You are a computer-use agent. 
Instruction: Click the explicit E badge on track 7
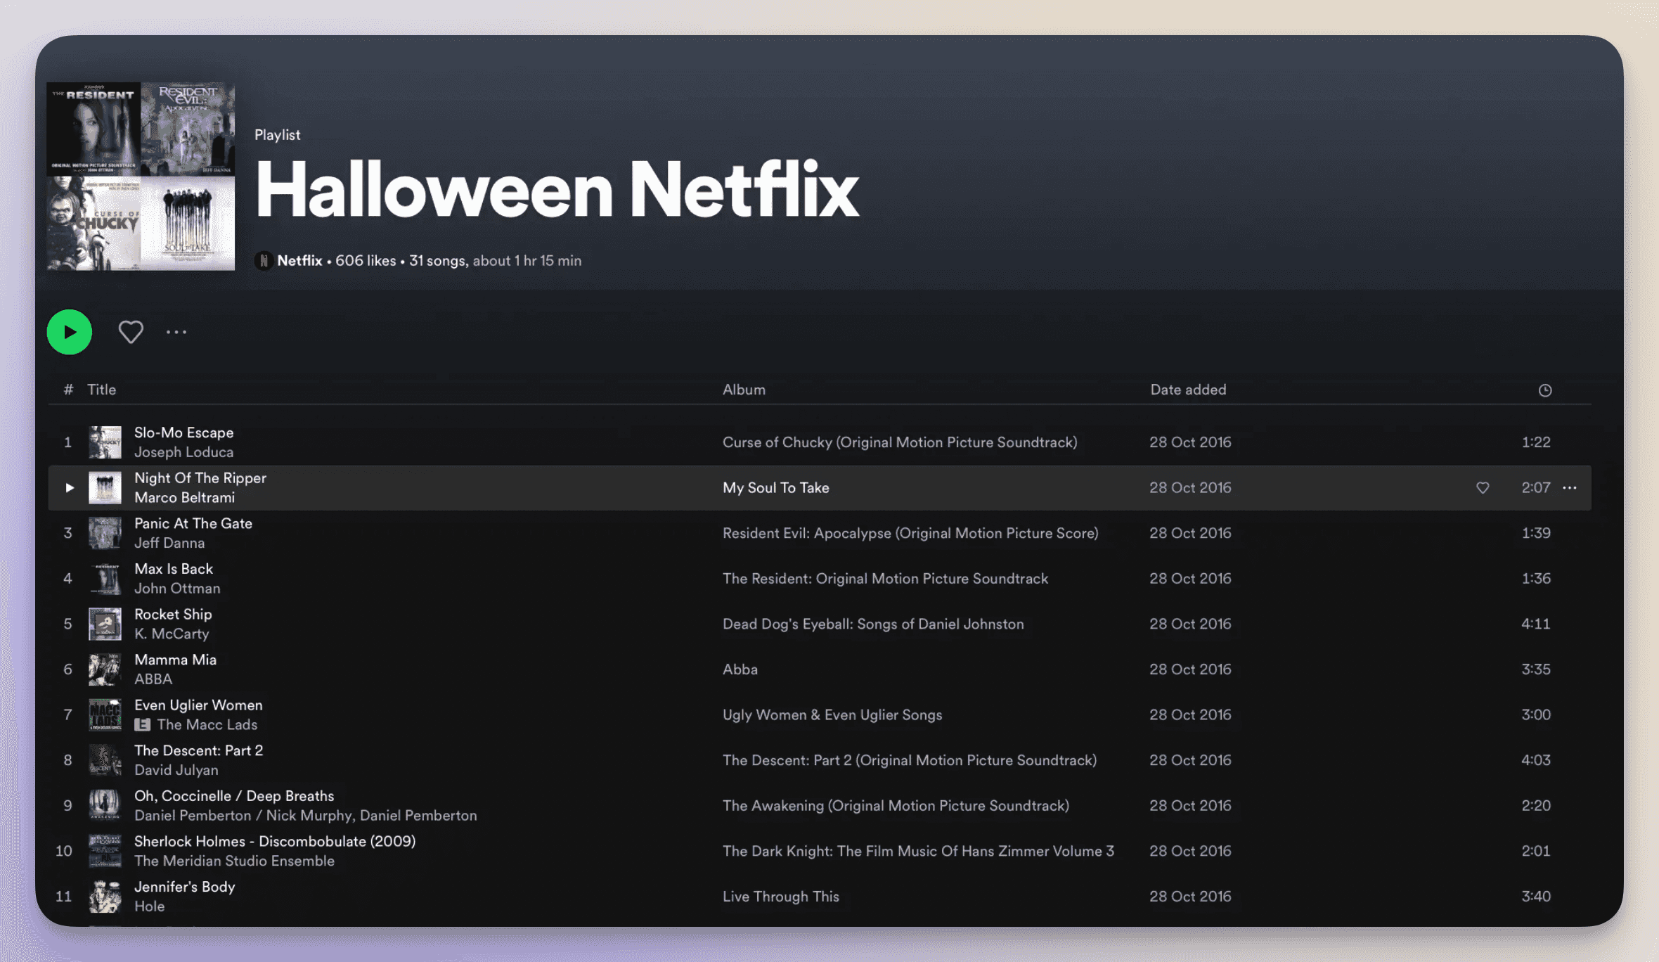142,724
